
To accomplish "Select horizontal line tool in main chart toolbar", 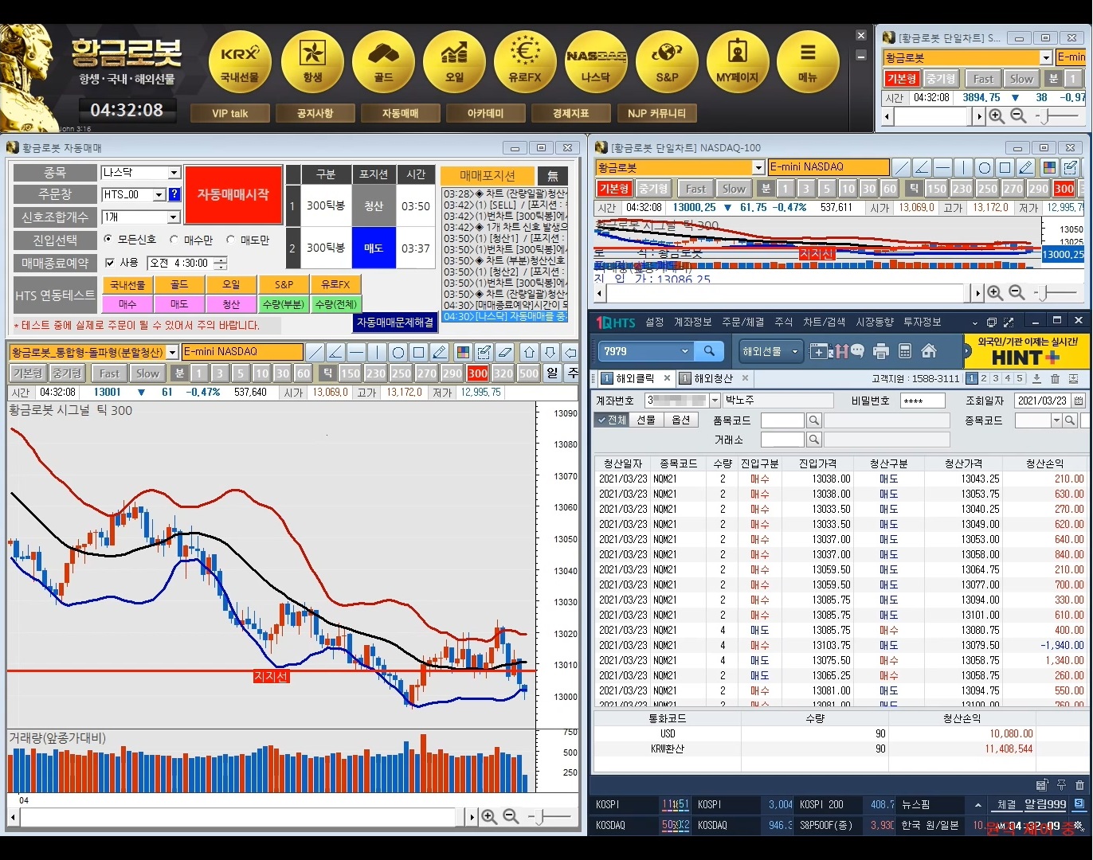I will pos(357,352).
